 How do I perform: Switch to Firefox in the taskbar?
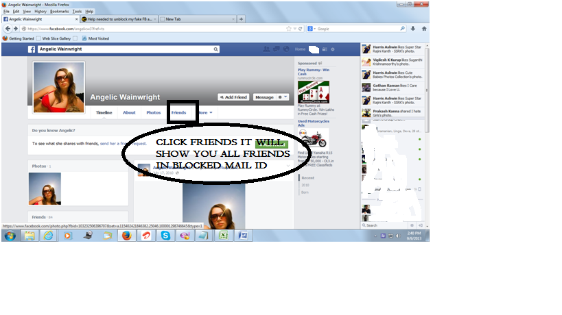[x=126, y=236]
